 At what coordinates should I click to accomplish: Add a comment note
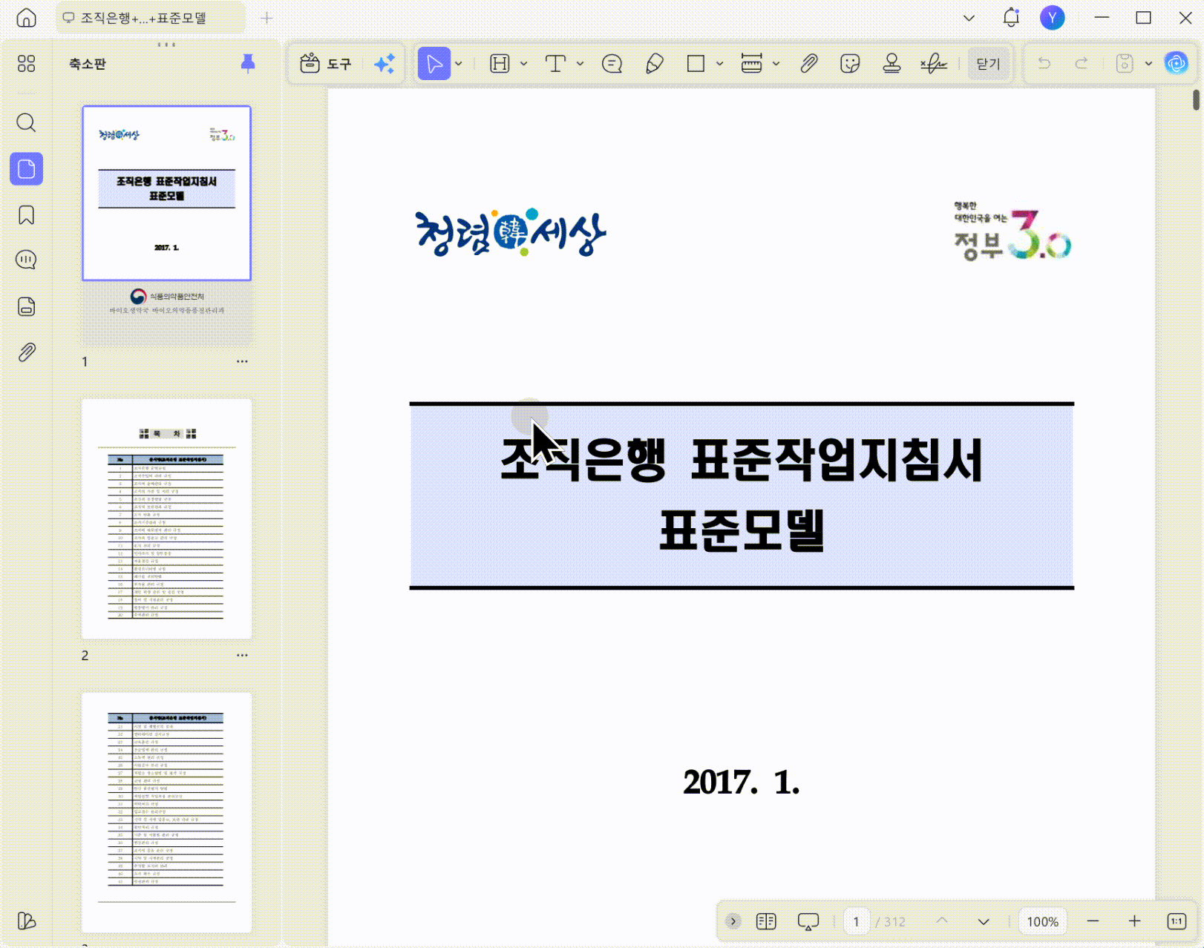(612, 64)
